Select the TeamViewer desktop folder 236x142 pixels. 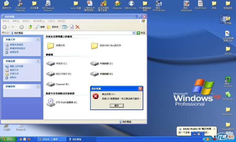click(x=228, y=111)
